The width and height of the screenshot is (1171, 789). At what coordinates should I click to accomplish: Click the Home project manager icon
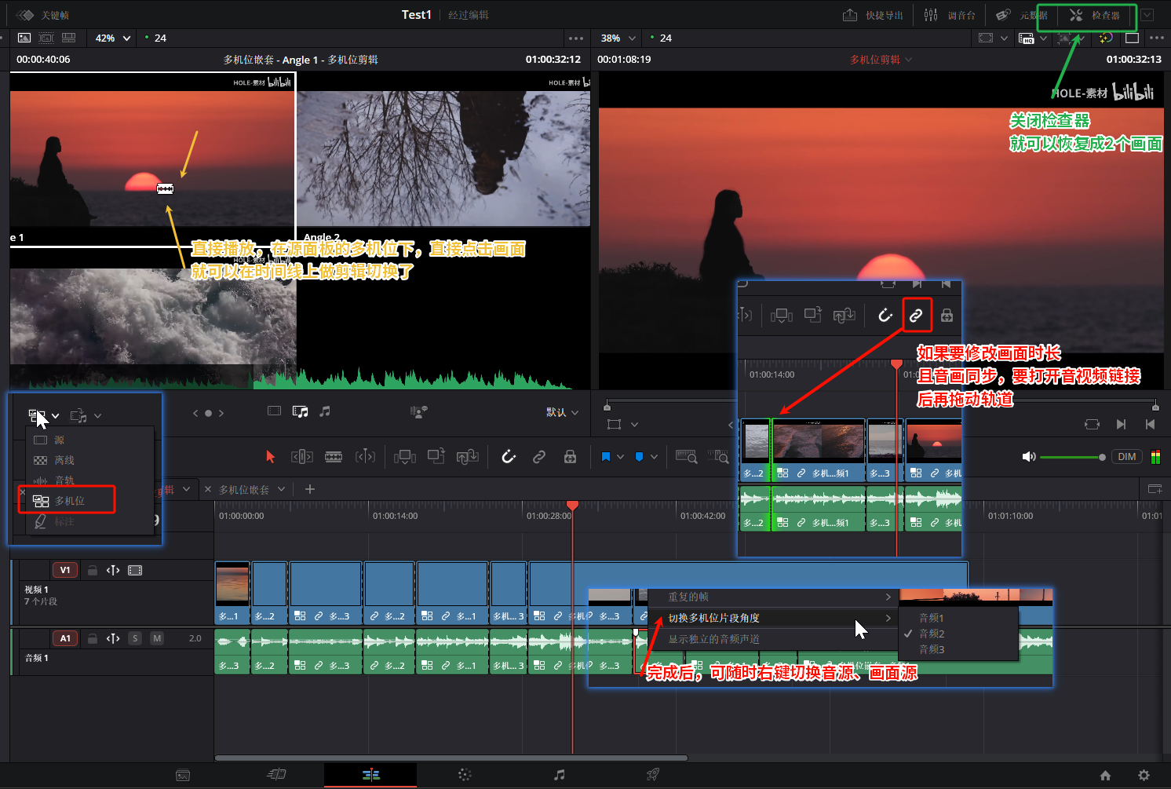tap(1105, 775)
